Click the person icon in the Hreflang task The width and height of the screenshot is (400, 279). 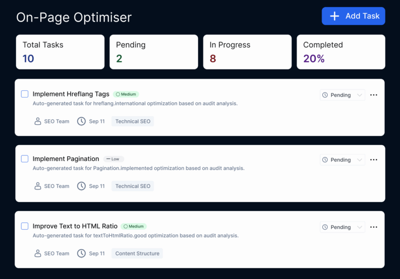point(38,121)
